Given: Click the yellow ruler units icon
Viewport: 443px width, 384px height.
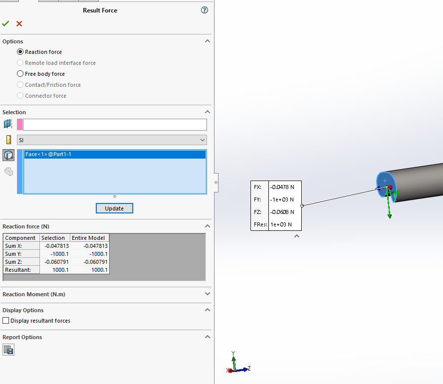Looking at the screenshot, I should point(8,140).
